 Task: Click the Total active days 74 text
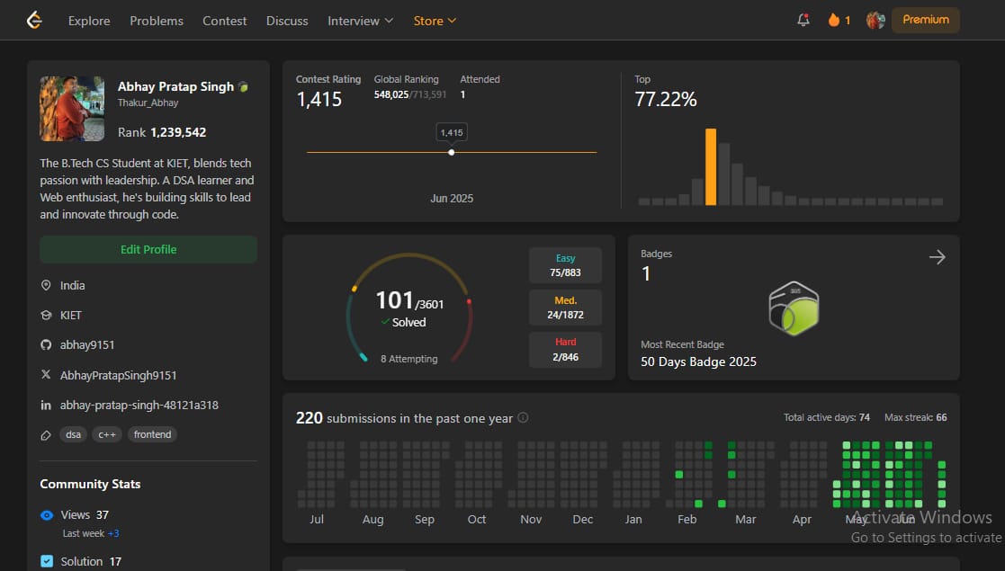(x=827, y=417)
